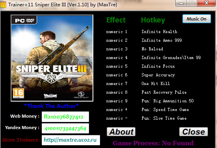This screenshot has height=148, width=217.
Task: Click the One Hit Kill entry
Action: coord(156,83)
